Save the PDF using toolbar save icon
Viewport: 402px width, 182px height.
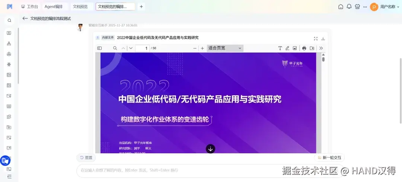click(312, 48)
